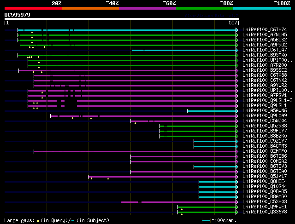The image size is (295, 224).
Task: Select subject UniRef100_A7NUH5
Action: tap(265, 35)
